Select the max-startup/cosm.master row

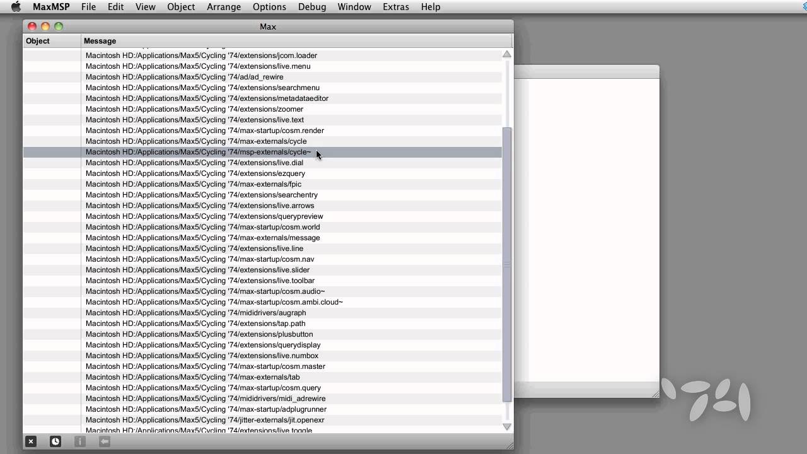(x=262, y=366)
